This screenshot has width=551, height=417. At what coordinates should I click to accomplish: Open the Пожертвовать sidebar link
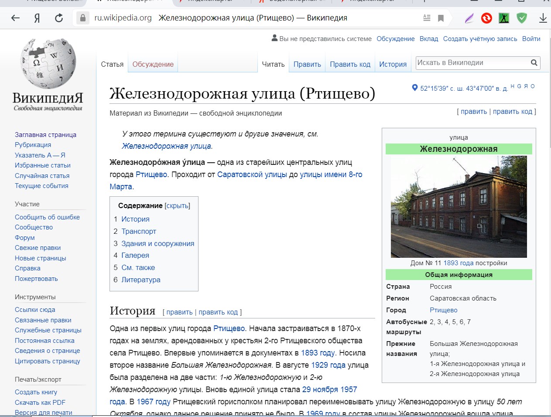click(36, 279)
